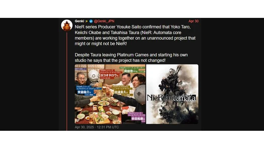Screen dimensions: 264x149
Task: Enlarge the dinner toast group photo
Action: 110,94
